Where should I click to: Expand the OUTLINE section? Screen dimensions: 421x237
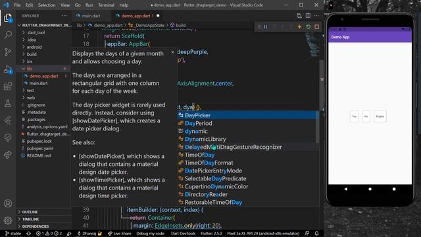[x=30, y=212]
